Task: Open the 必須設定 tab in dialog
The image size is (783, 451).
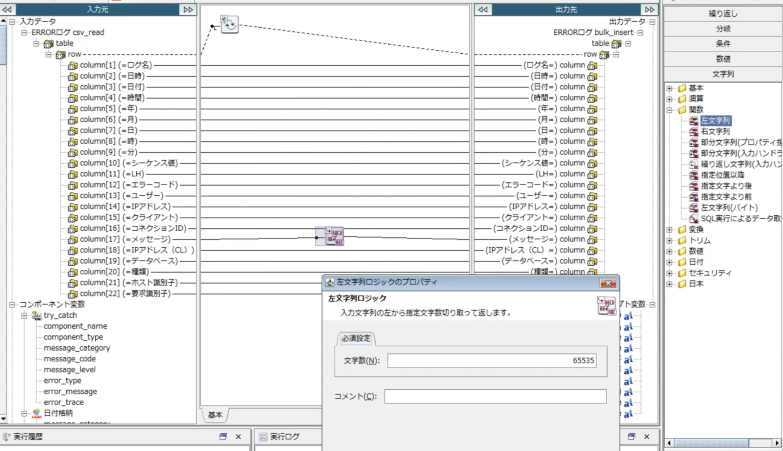Action: click(x=356, y=338)
